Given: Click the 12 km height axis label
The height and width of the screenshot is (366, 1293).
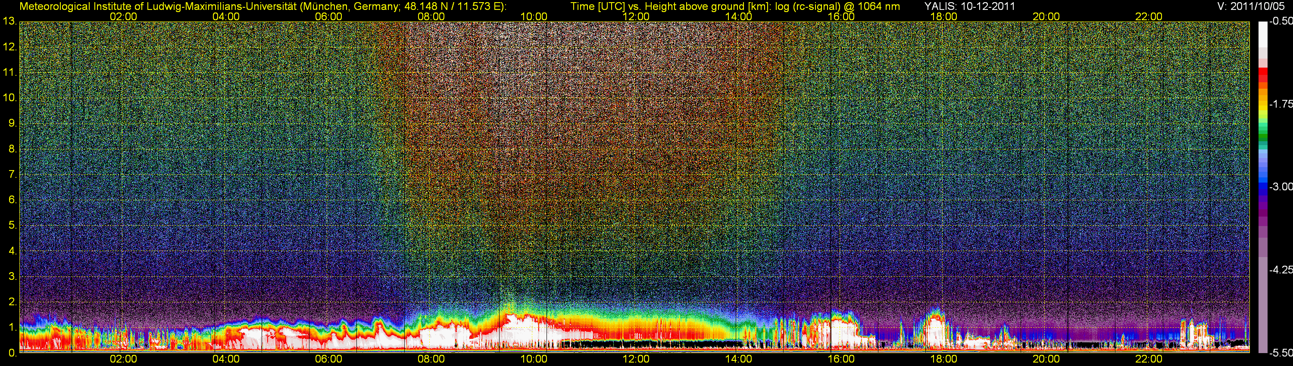Looking at the screenshot, I should click(x=10, y=47).
